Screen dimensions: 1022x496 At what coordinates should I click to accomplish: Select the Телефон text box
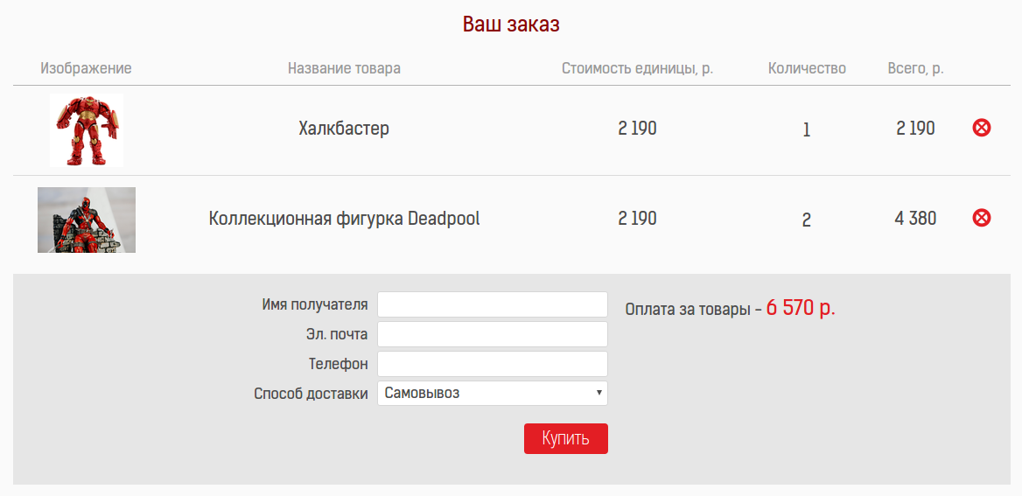click(x=492, y=364)
